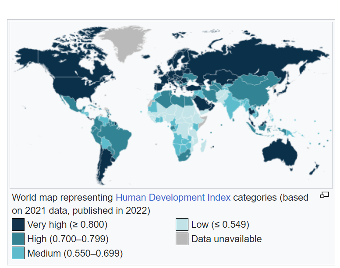Click 'World map representing' caption text

(63, 198)
